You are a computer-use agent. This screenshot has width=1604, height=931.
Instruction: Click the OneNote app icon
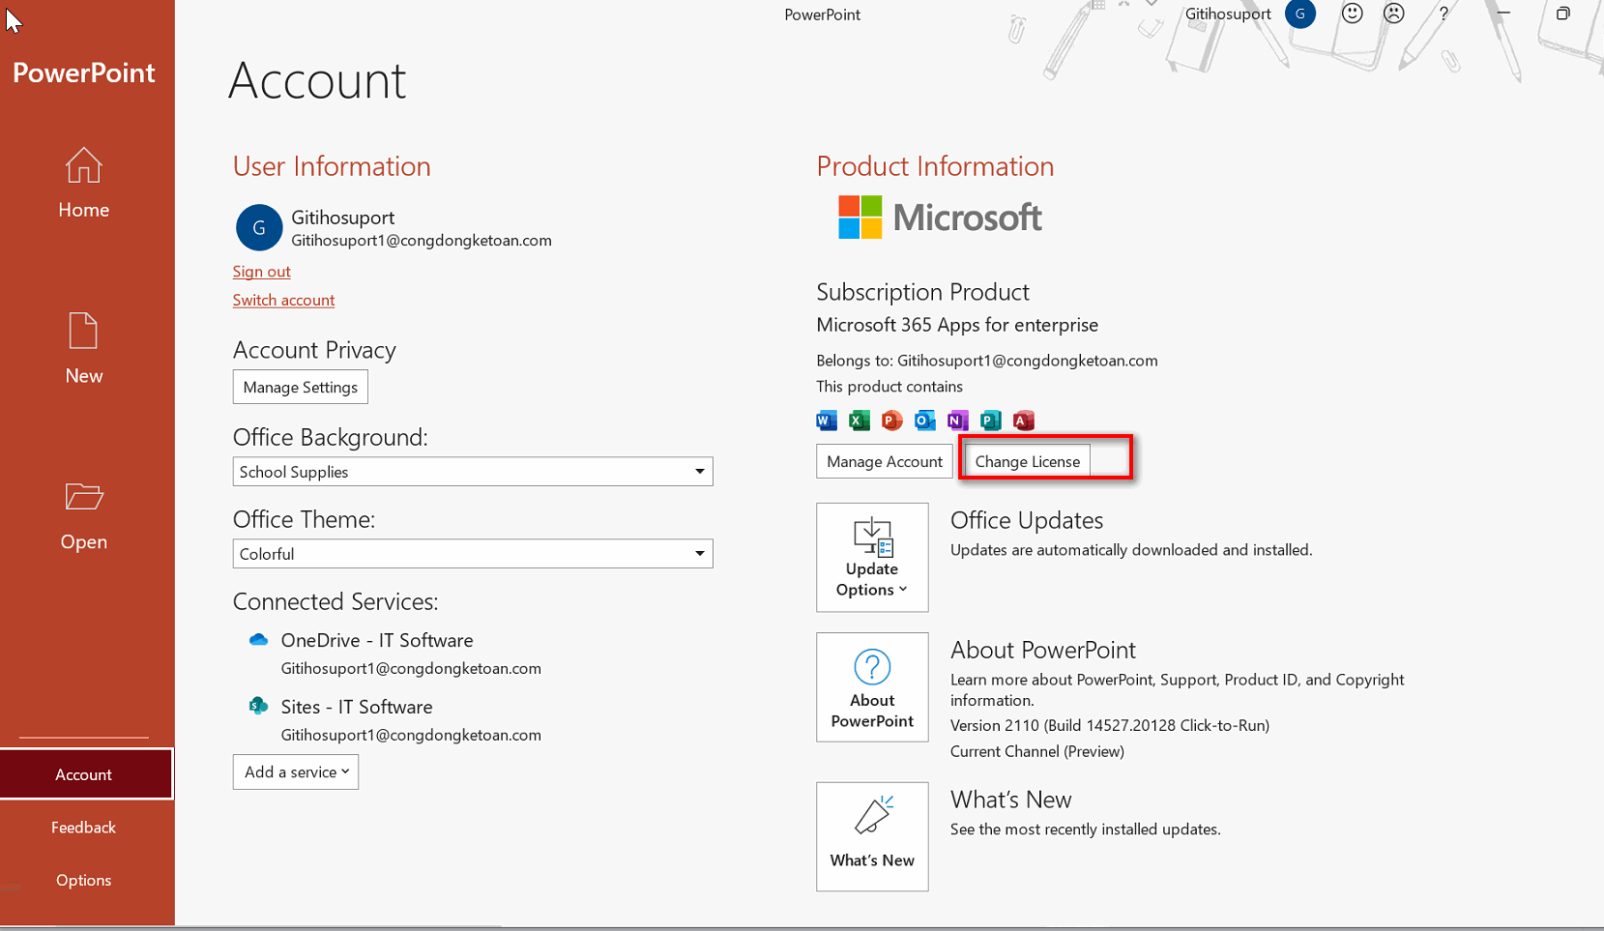tap(958, 420)
